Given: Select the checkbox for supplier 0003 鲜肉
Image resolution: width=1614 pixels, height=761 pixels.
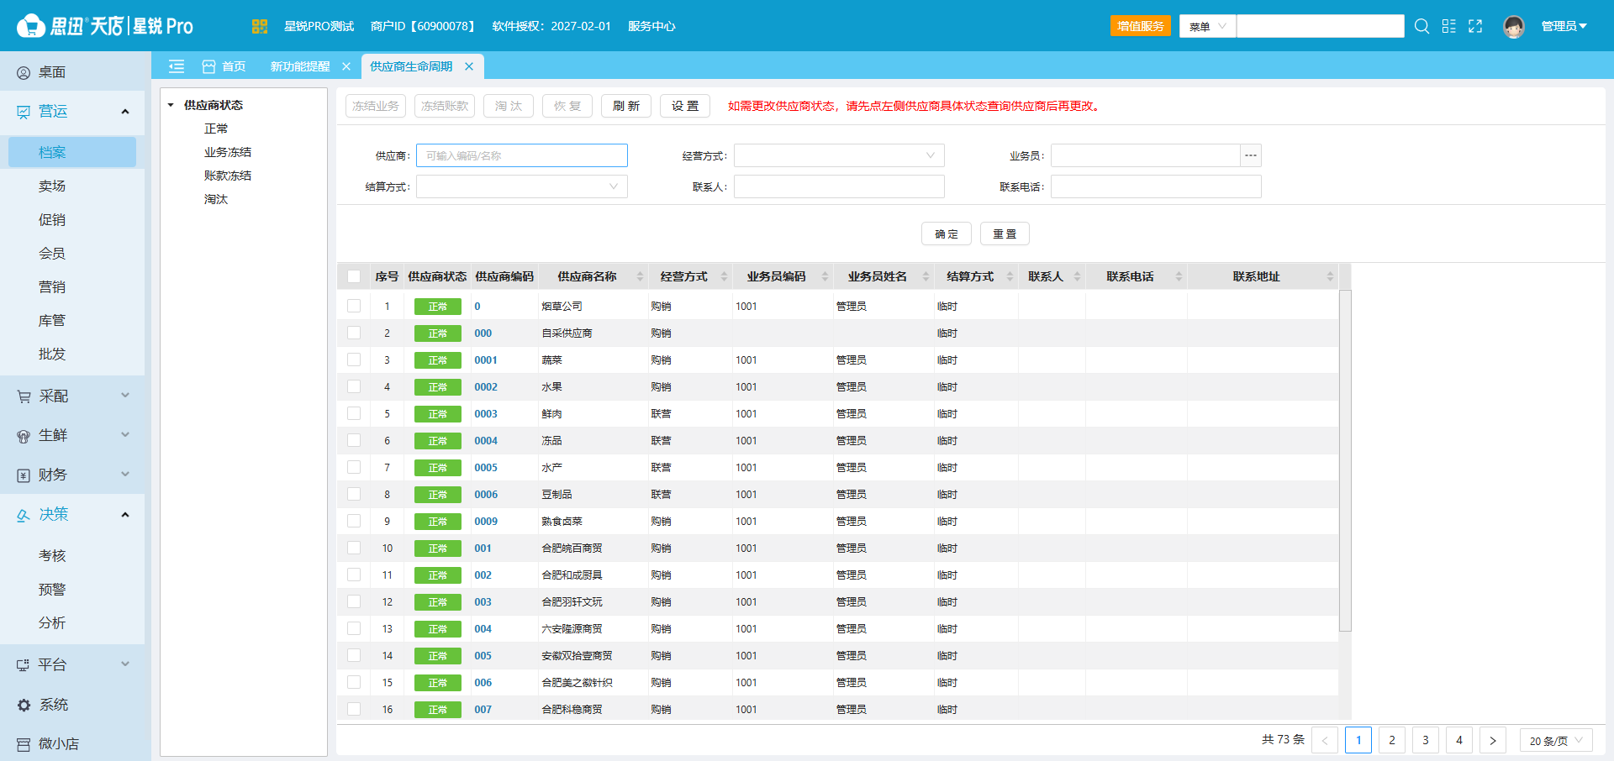Looking at the screenshot, I should tap(354, 414).
